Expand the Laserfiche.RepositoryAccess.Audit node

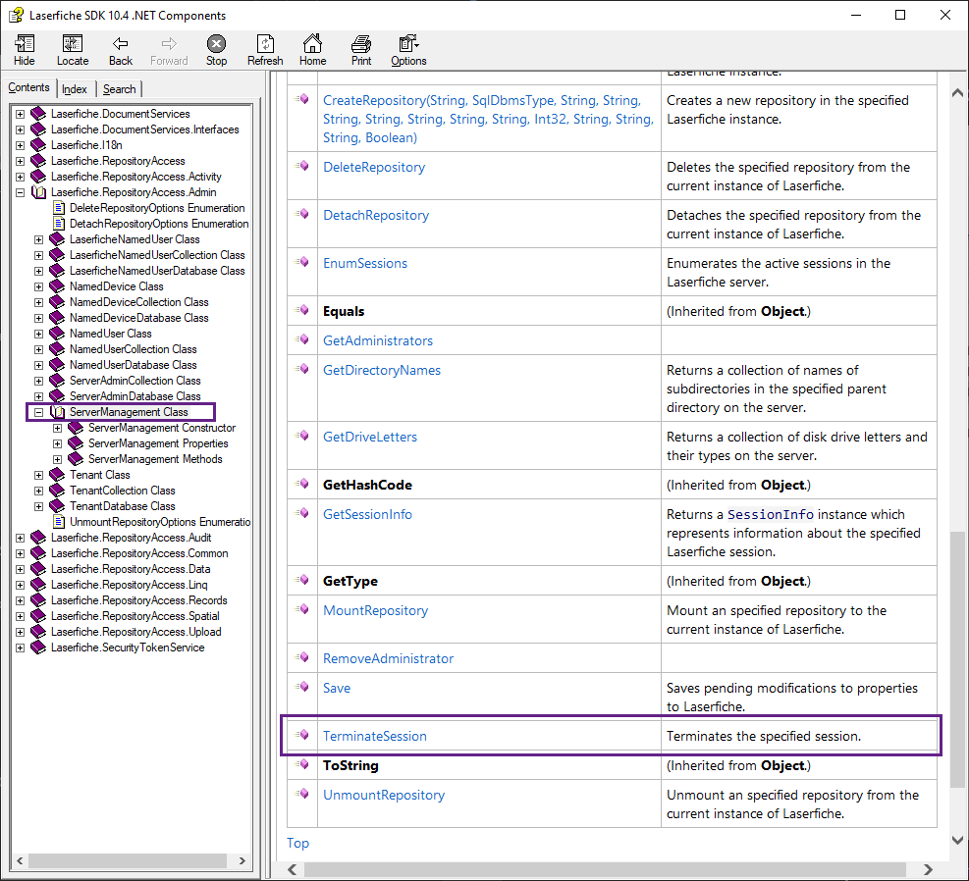point(20,538)
